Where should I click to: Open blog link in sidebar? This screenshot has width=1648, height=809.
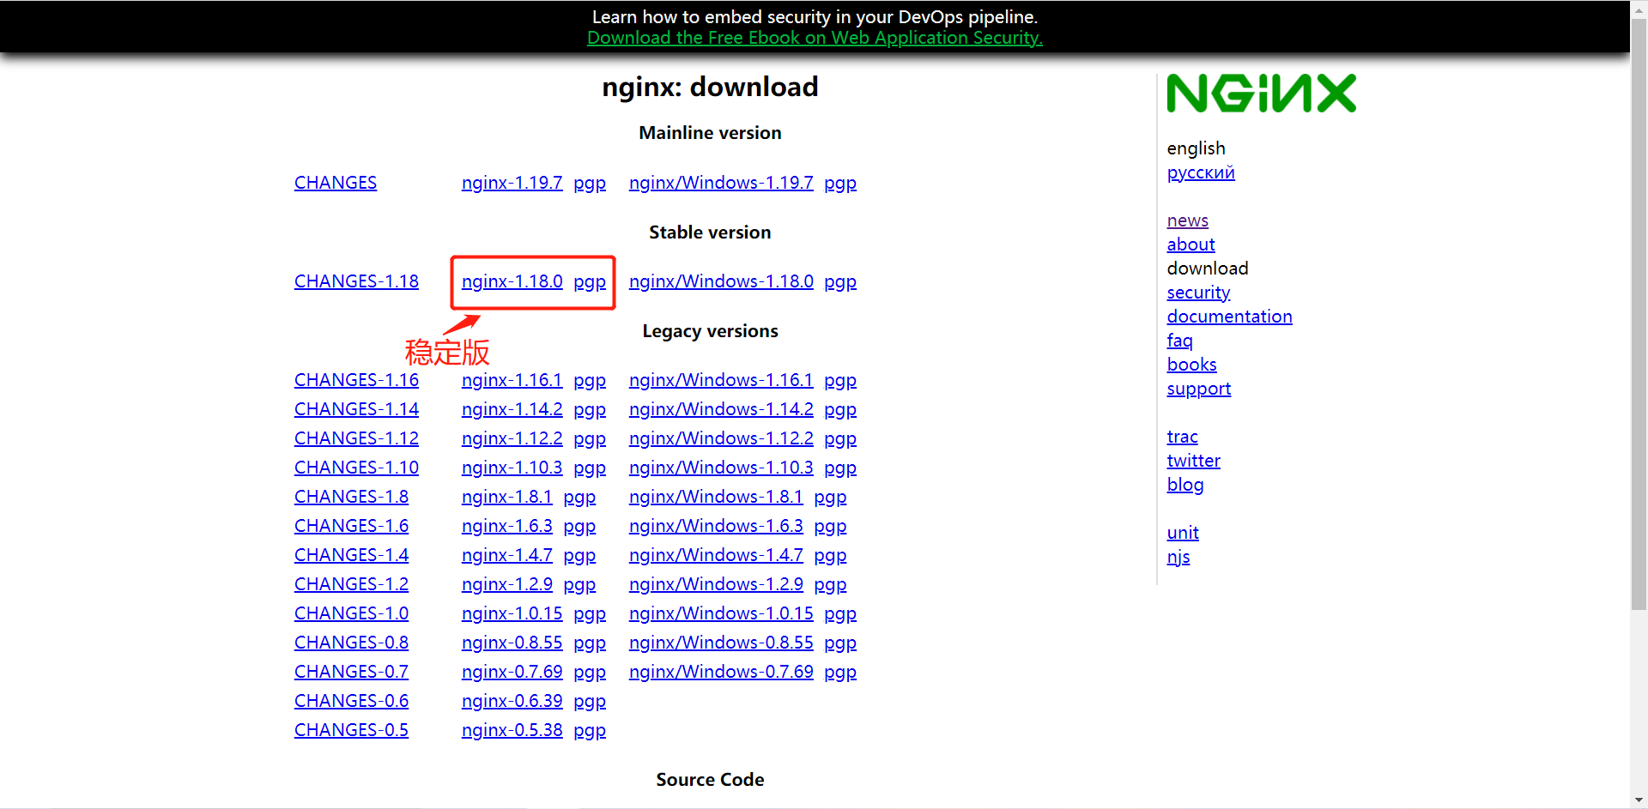pyautogui.click(x=1184, y=485)
